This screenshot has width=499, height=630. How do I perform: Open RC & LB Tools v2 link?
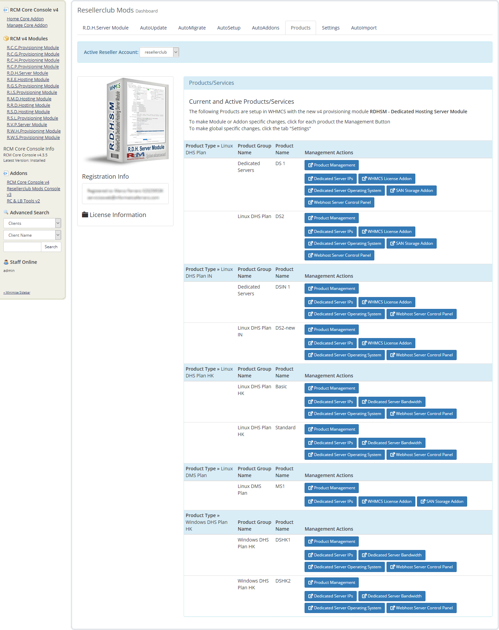pyautogui.click(x=23, y=201)
